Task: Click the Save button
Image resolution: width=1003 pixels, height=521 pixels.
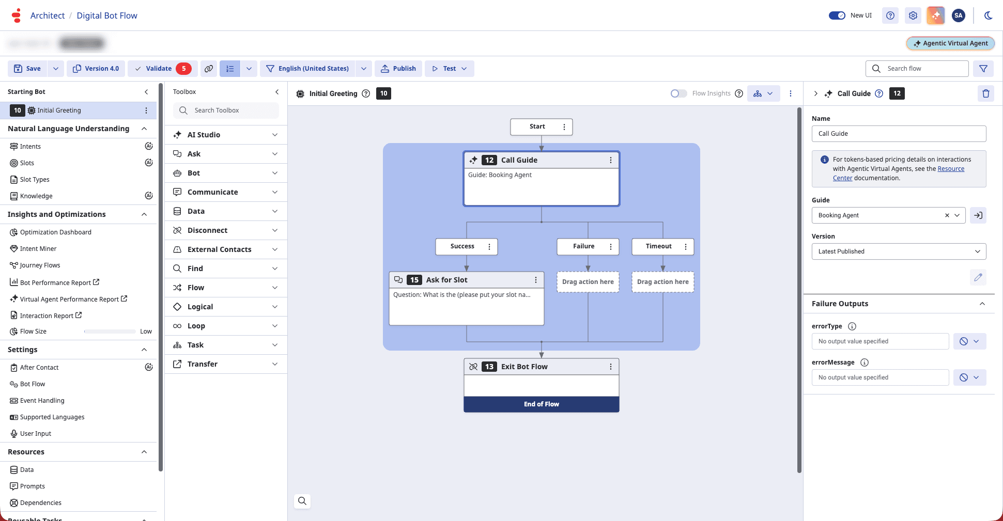Action: click(27, 69)
